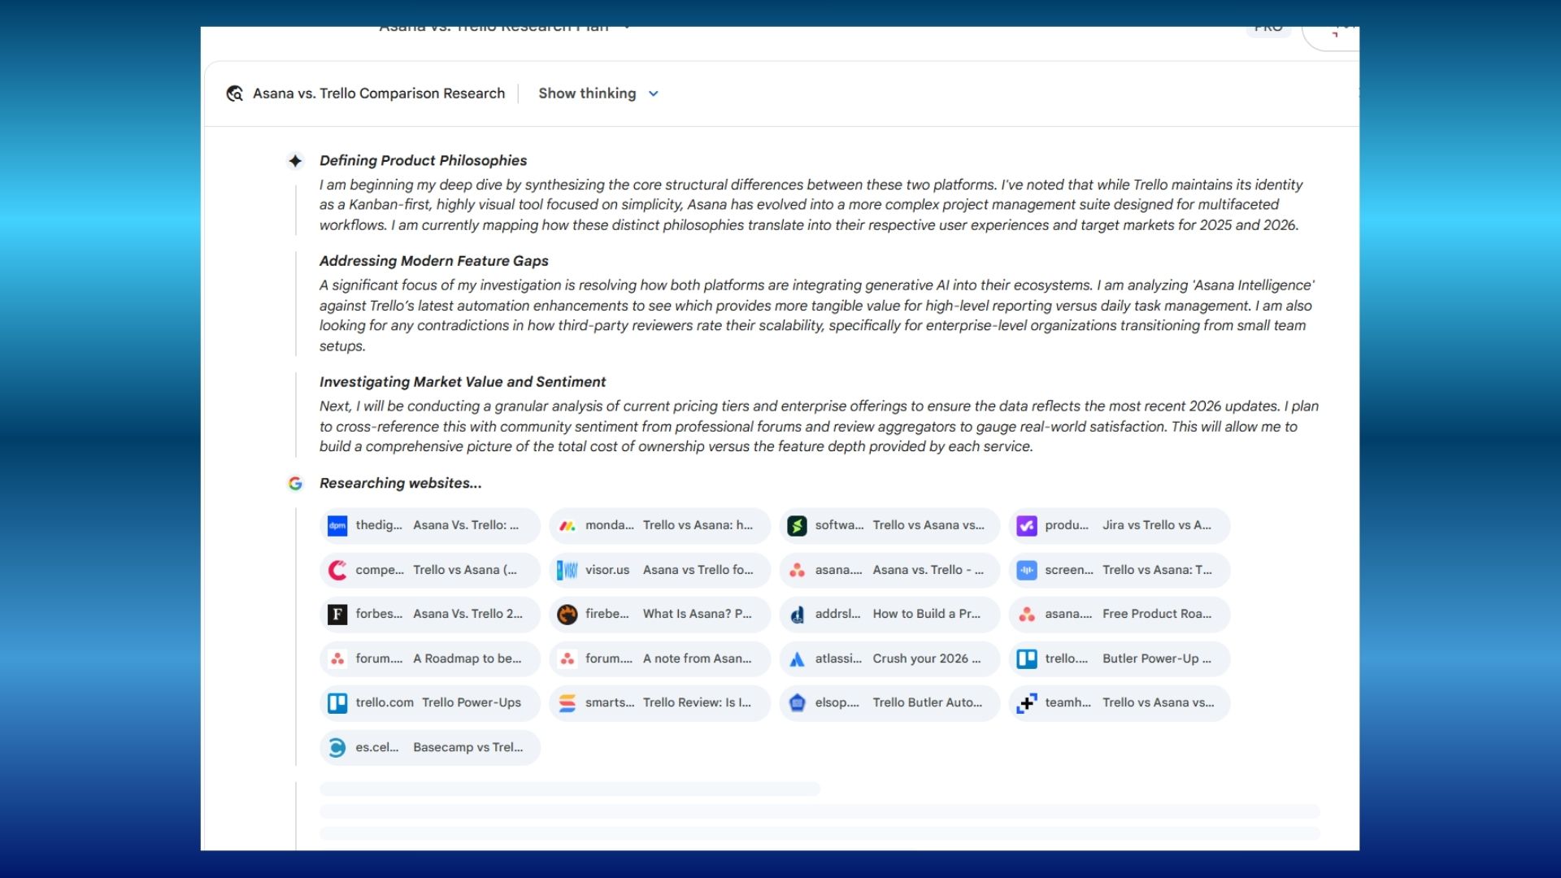Click the Forbes F favicon icon

[337, 614]
